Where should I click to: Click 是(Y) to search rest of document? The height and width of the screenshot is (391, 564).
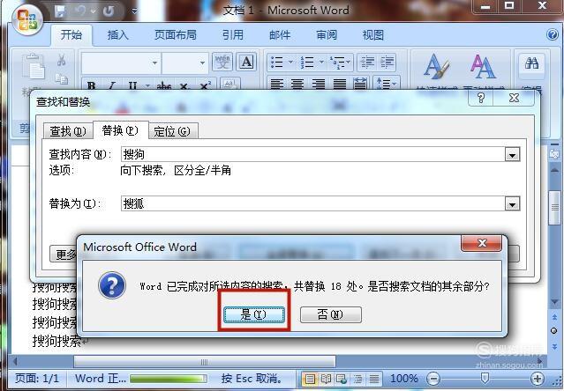tap(254, 314)
